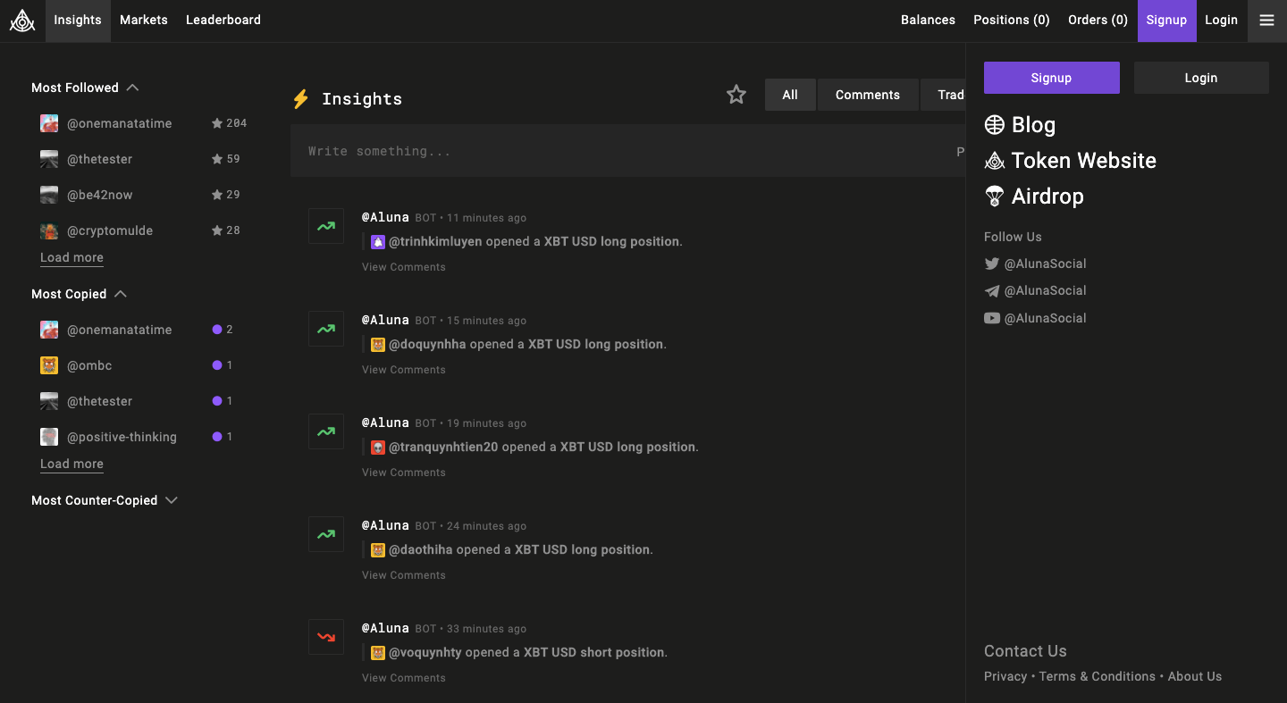Click the Aluna logo in top bar
The width and height of the screenshot is (1287, 703).
pyautogui.click(x=22, y=21)
